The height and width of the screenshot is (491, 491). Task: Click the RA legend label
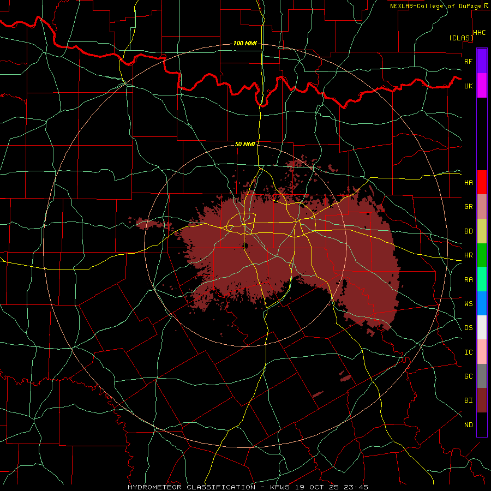click(x=468, y=279)
